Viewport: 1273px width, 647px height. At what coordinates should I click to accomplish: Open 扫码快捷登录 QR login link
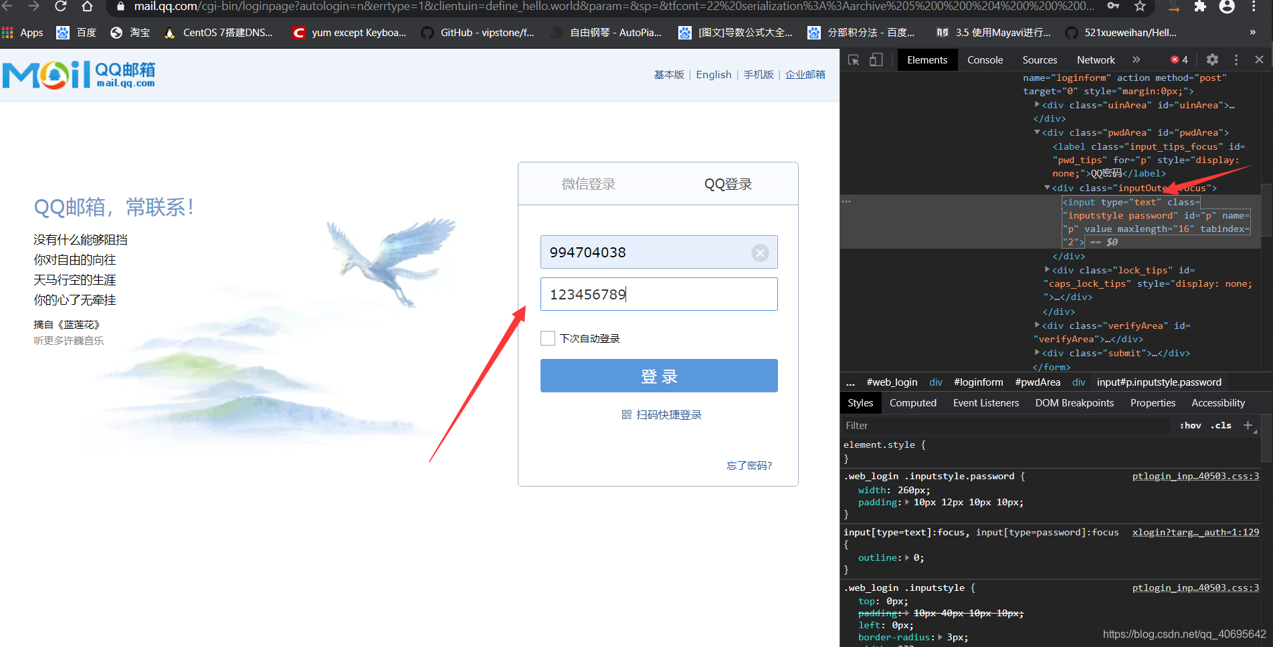(x=662, y=415)
